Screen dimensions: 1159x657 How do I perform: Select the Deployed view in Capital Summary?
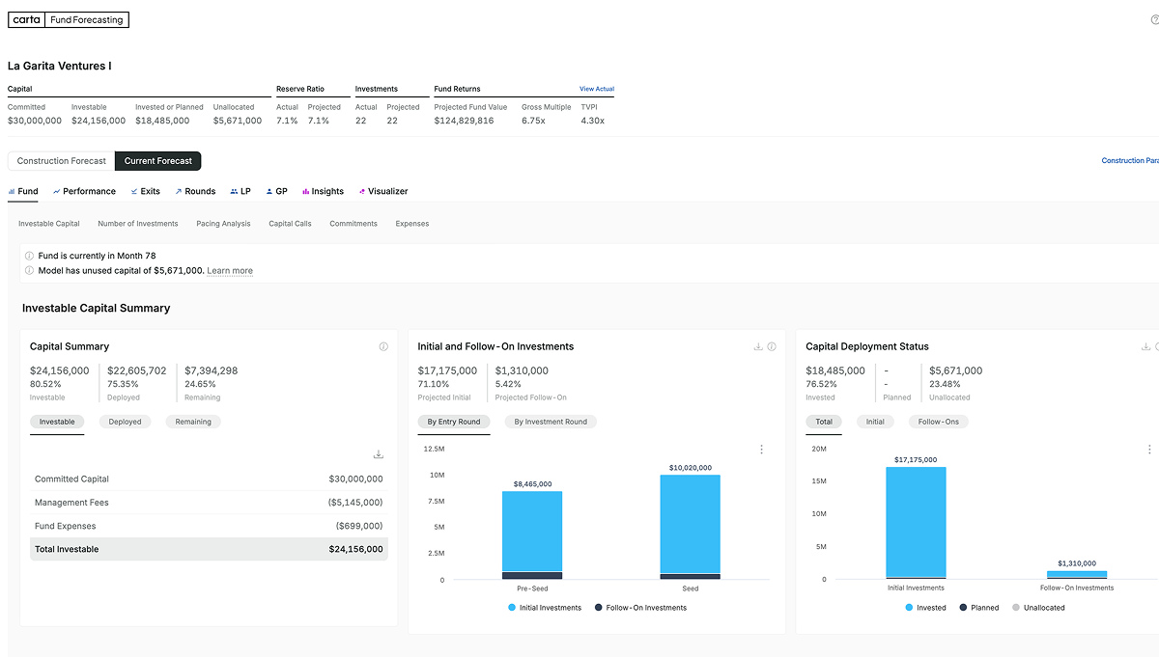click(x=125, y=422)
